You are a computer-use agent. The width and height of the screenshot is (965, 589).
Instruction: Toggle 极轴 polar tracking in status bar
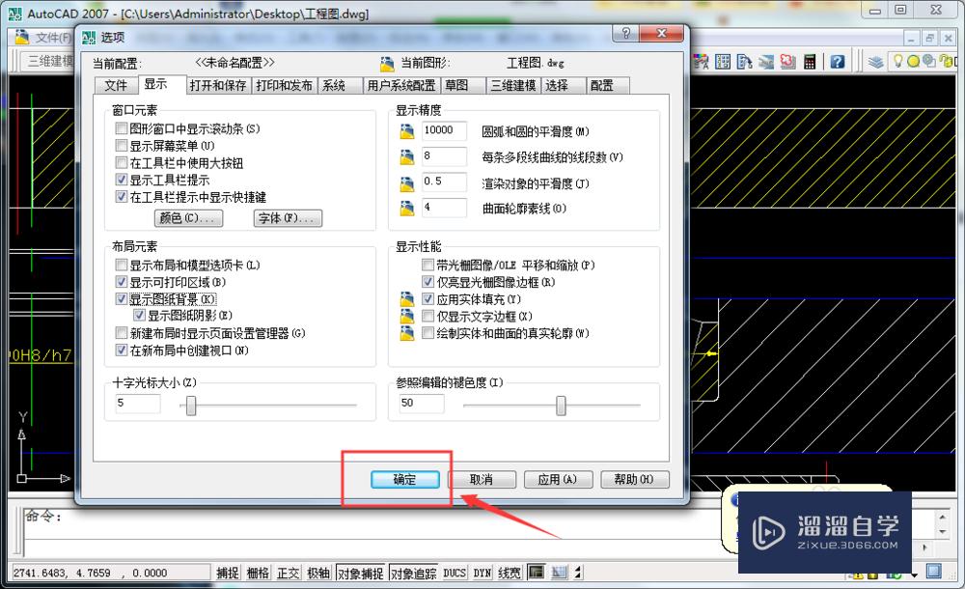point(318,573)
